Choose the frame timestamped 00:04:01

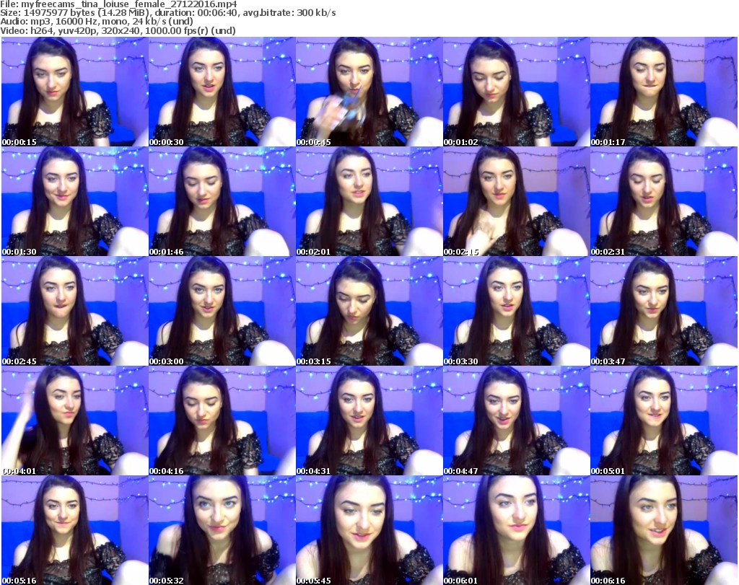[75, 421]
